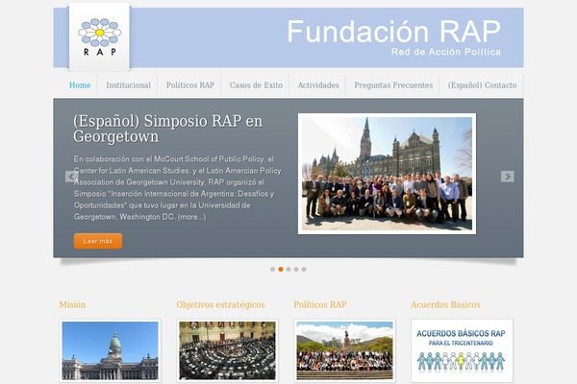Screen dimensions: 577x384
Task: Select the first slider pagination dot
Action: coord(273,270)
